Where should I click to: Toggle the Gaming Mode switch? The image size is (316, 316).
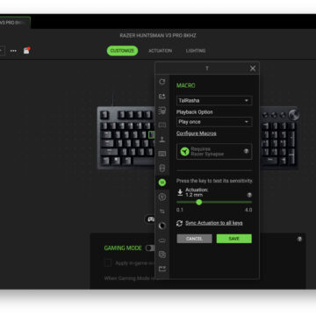tap(150, 248)
